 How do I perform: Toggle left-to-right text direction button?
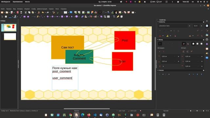[x=184, y=44]
